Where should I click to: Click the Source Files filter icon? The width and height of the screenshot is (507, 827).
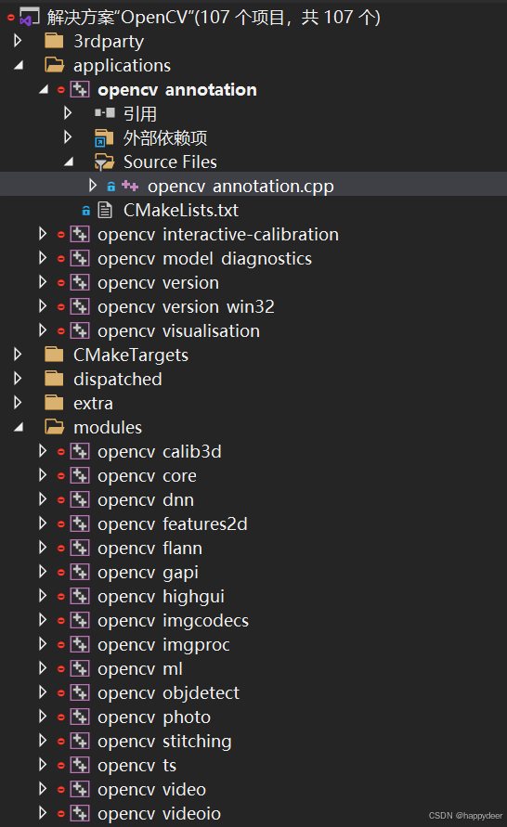pos(104,162)
